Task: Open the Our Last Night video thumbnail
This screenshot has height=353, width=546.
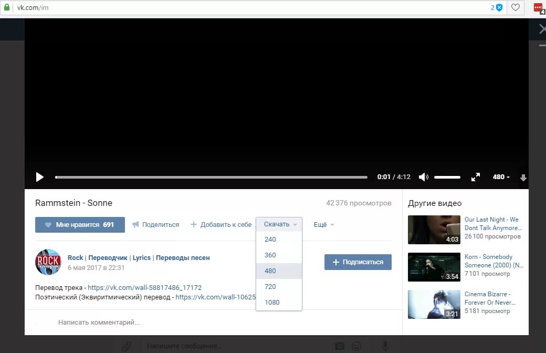Action: click(x=434, y=230)
